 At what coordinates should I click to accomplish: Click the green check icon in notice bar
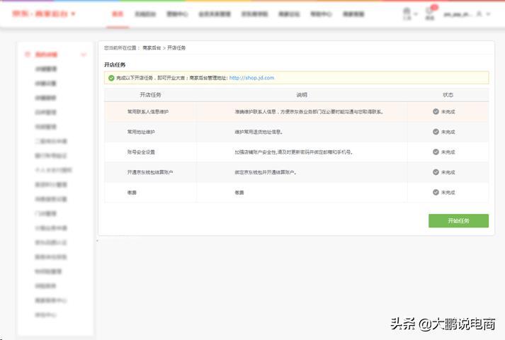click(111, 78)
